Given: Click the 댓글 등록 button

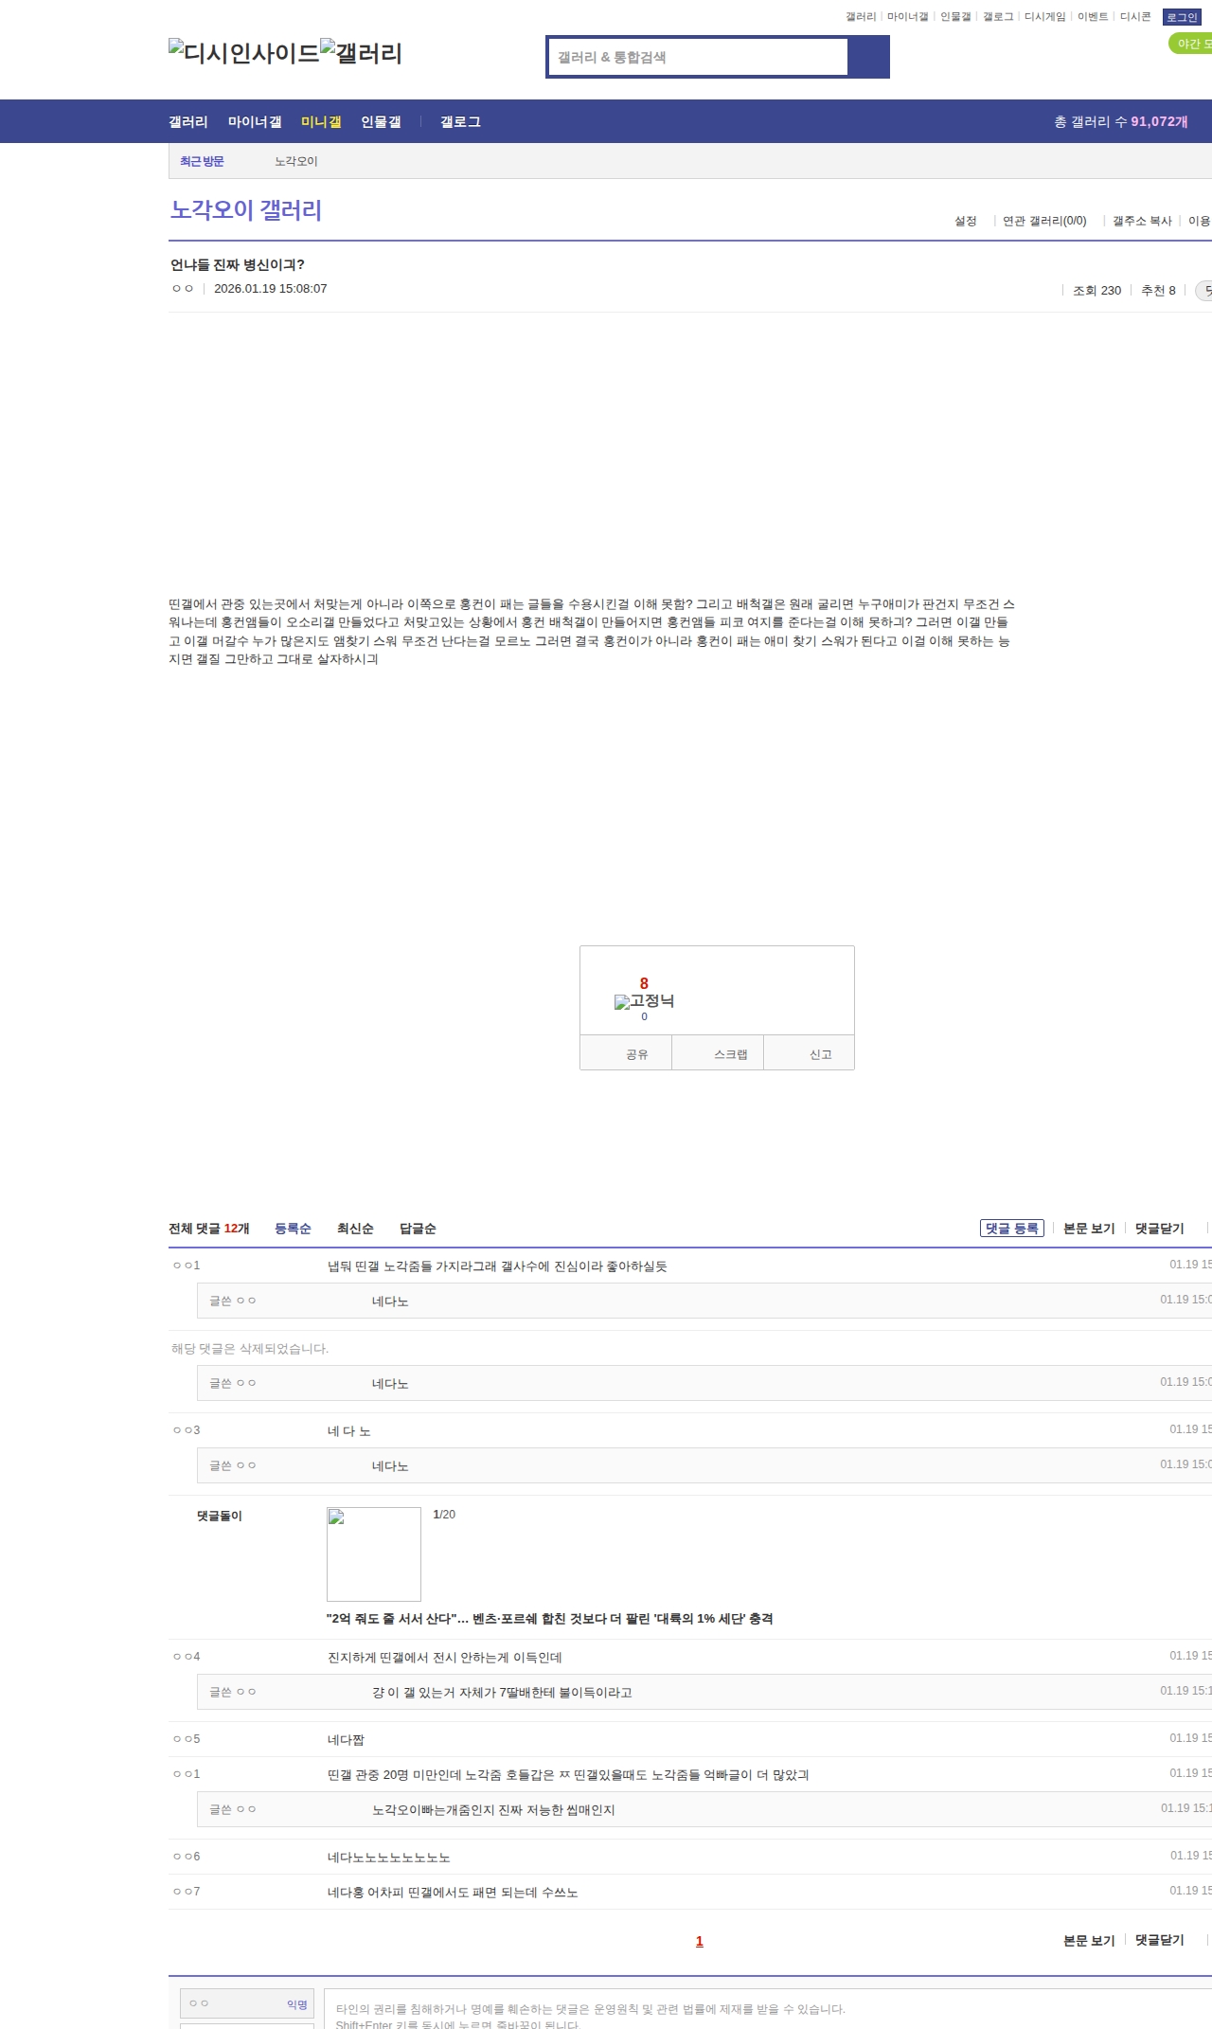Looking at the screenshot, I should click(1011, 1229).
